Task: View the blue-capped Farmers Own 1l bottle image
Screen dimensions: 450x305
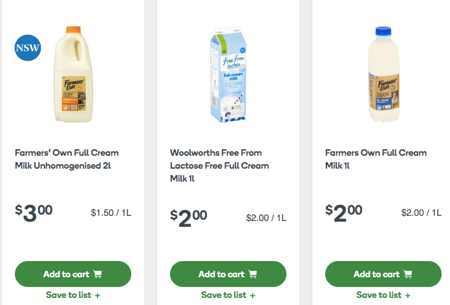Action: click(x=383, y=74)
